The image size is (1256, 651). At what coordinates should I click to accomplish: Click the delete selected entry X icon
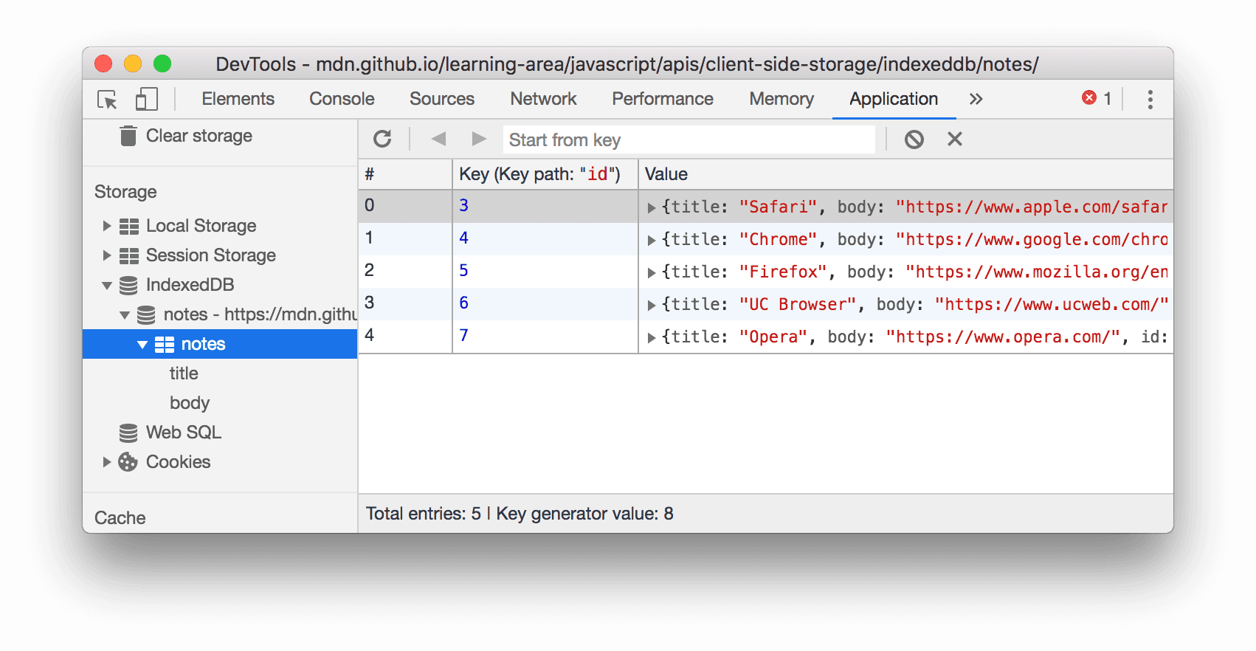click(x=954, y=139)
